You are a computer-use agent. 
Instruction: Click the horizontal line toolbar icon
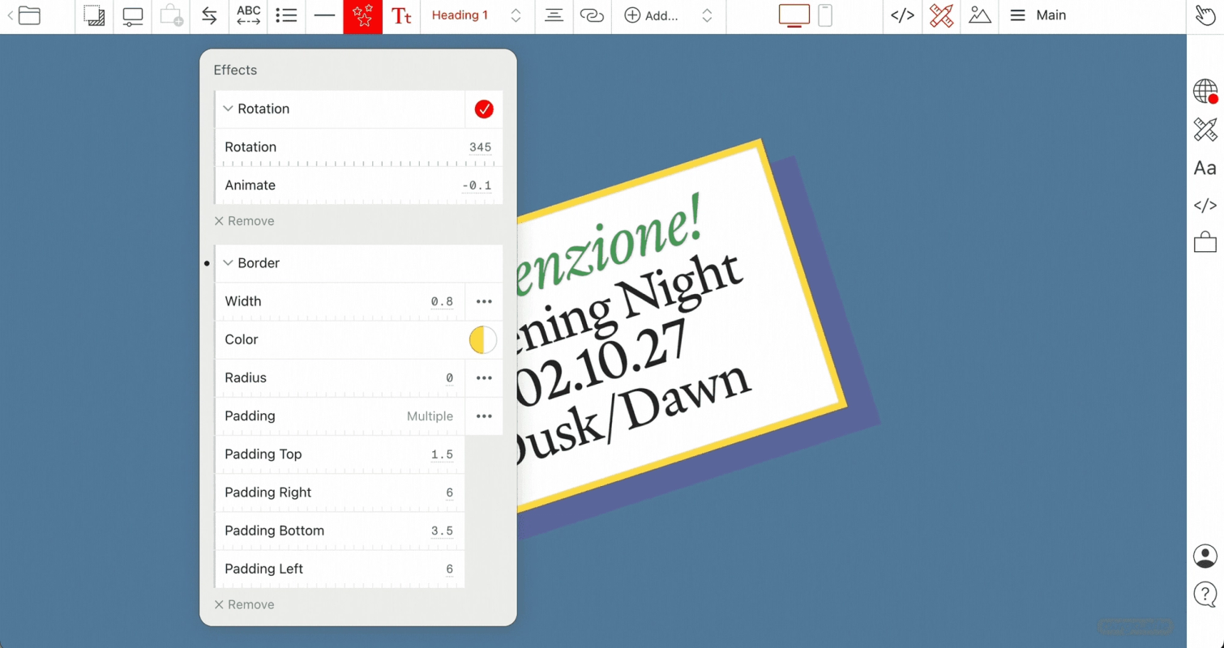pos(324,15)
